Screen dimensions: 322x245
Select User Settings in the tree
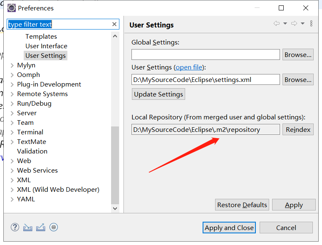(x=45, y=55)
